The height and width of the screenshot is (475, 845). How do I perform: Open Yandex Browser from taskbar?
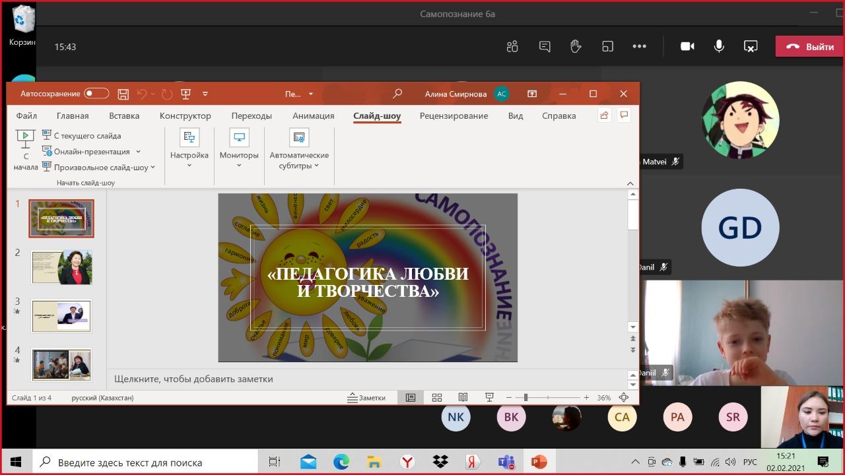[407, 462]
